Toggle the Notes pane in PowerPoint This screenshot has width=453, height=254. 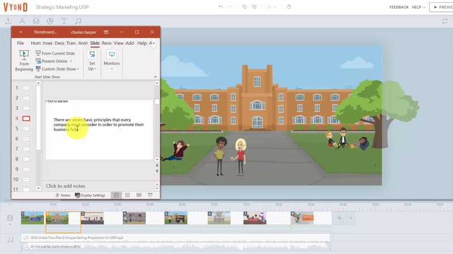63,195
